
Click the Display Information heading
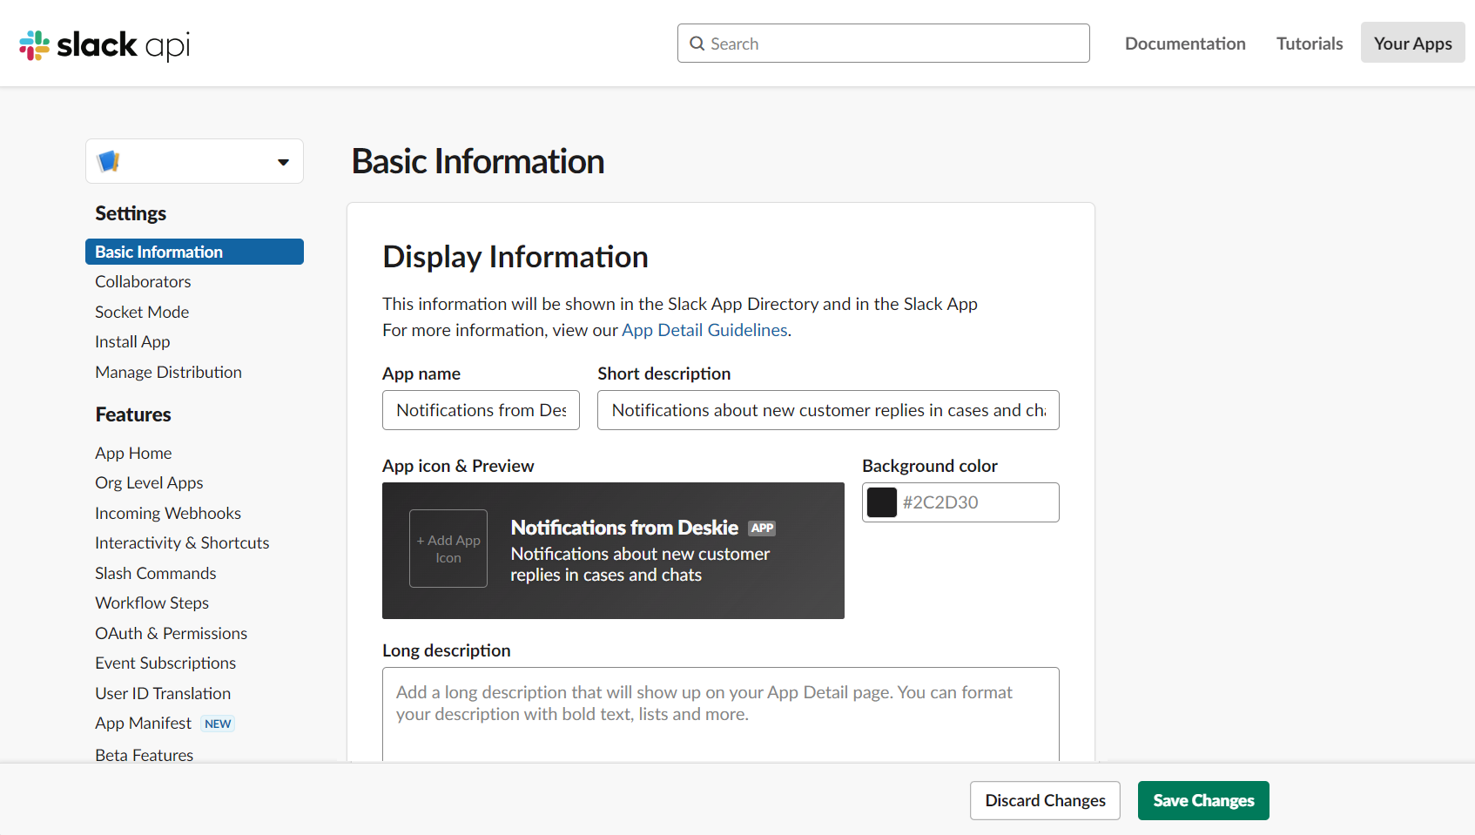515,257
